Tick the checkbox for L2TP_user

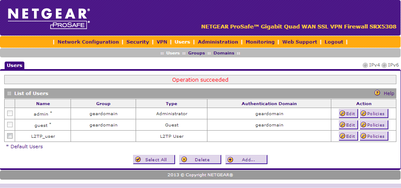point(10,136)
